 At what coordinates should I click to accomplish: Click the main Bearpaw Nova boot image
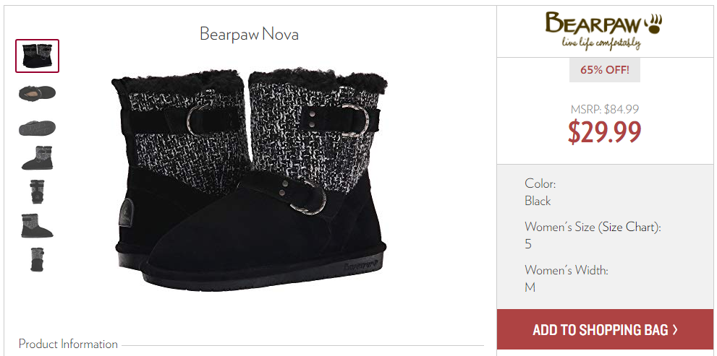250,178
